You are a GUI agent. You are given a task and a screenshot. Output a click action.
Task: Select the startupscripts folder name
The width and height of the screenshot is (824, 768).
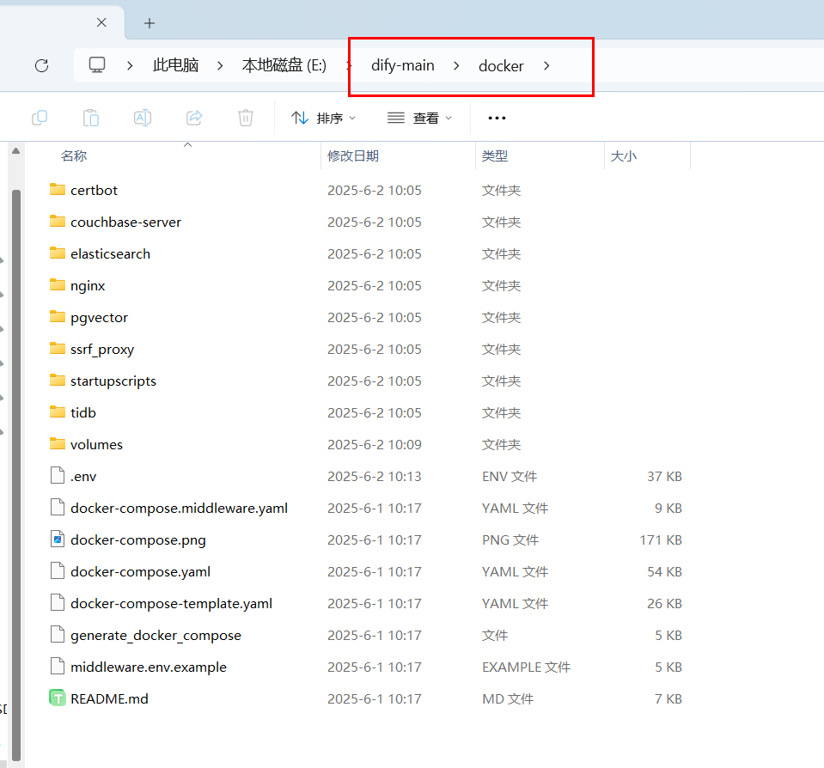point(113,381)
